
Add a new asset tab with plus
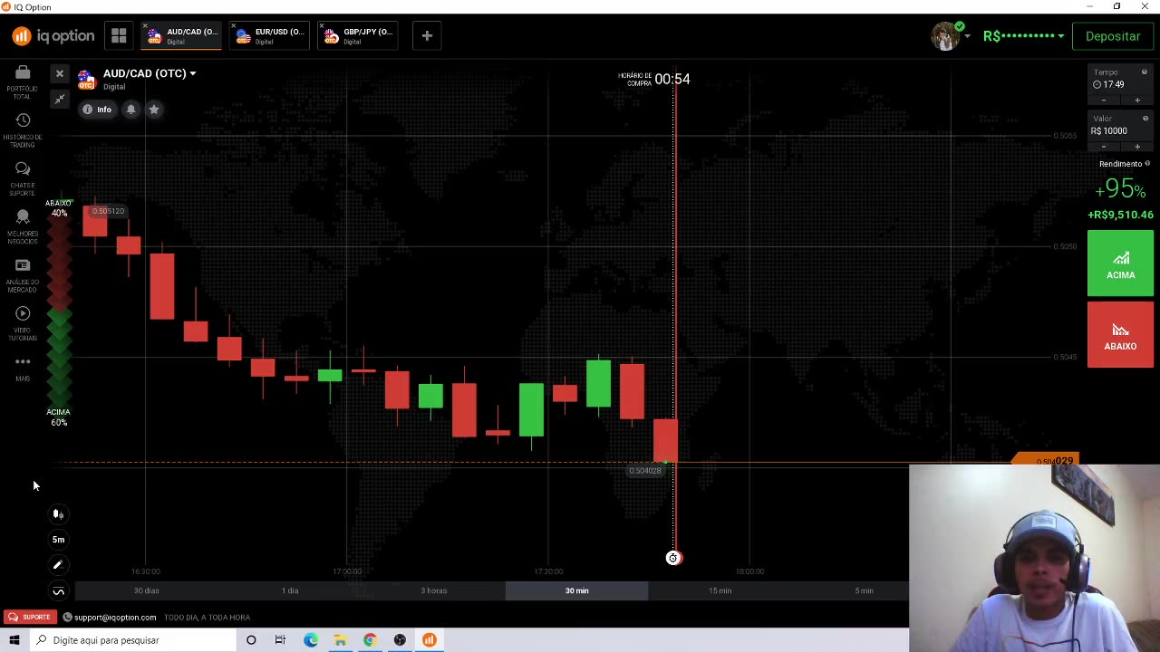[x=427, y=36]
